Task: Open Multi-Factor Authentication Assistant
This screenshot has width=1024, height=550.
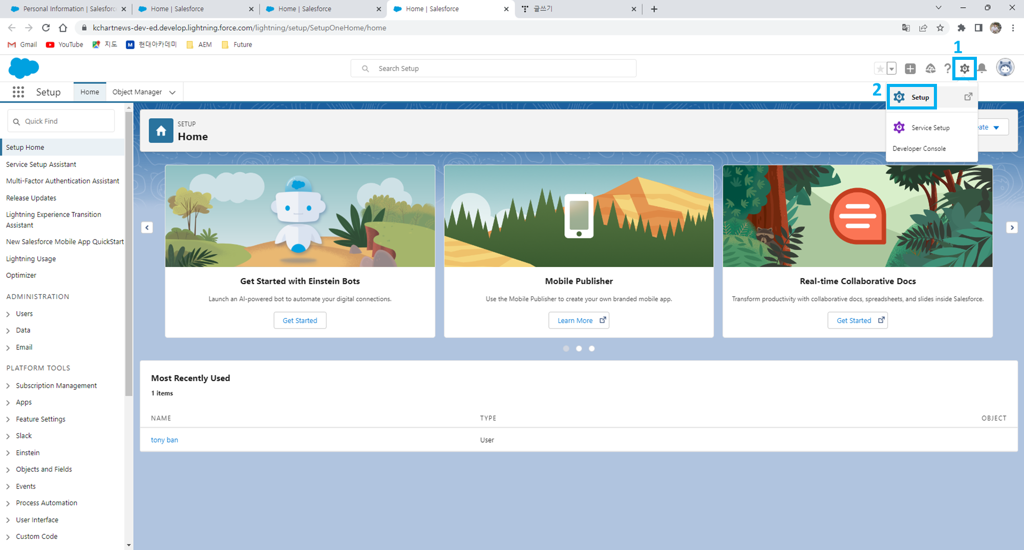Action: tap(62, 181)
